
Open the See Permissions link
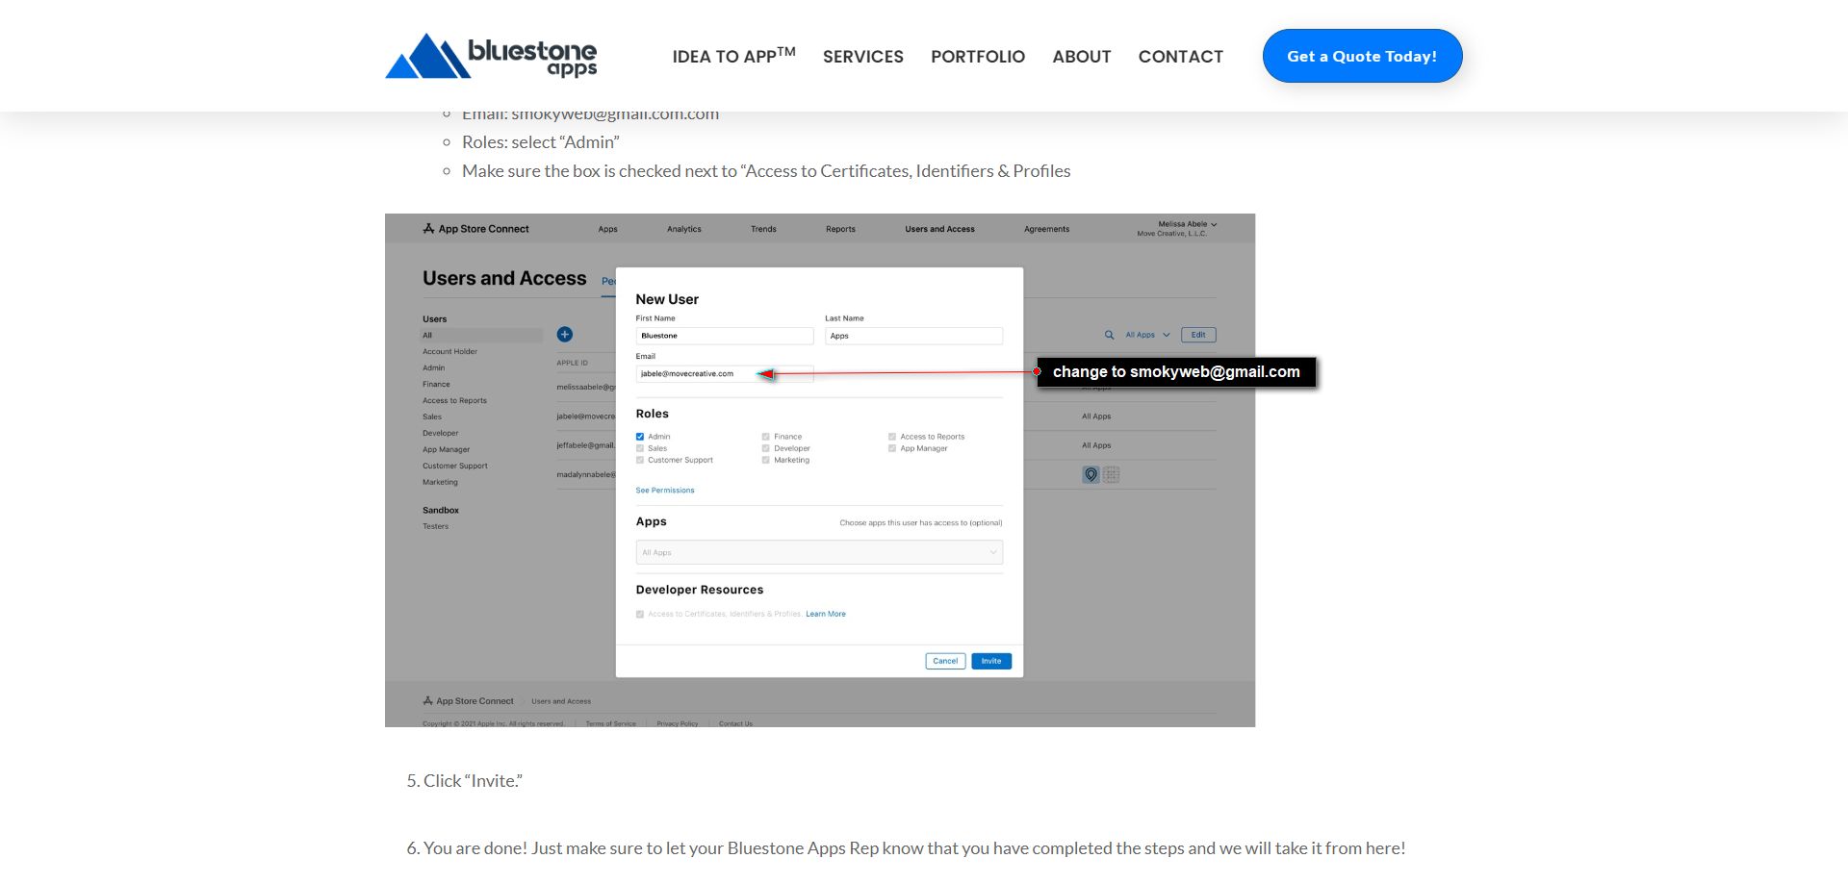tap(665, 491)
